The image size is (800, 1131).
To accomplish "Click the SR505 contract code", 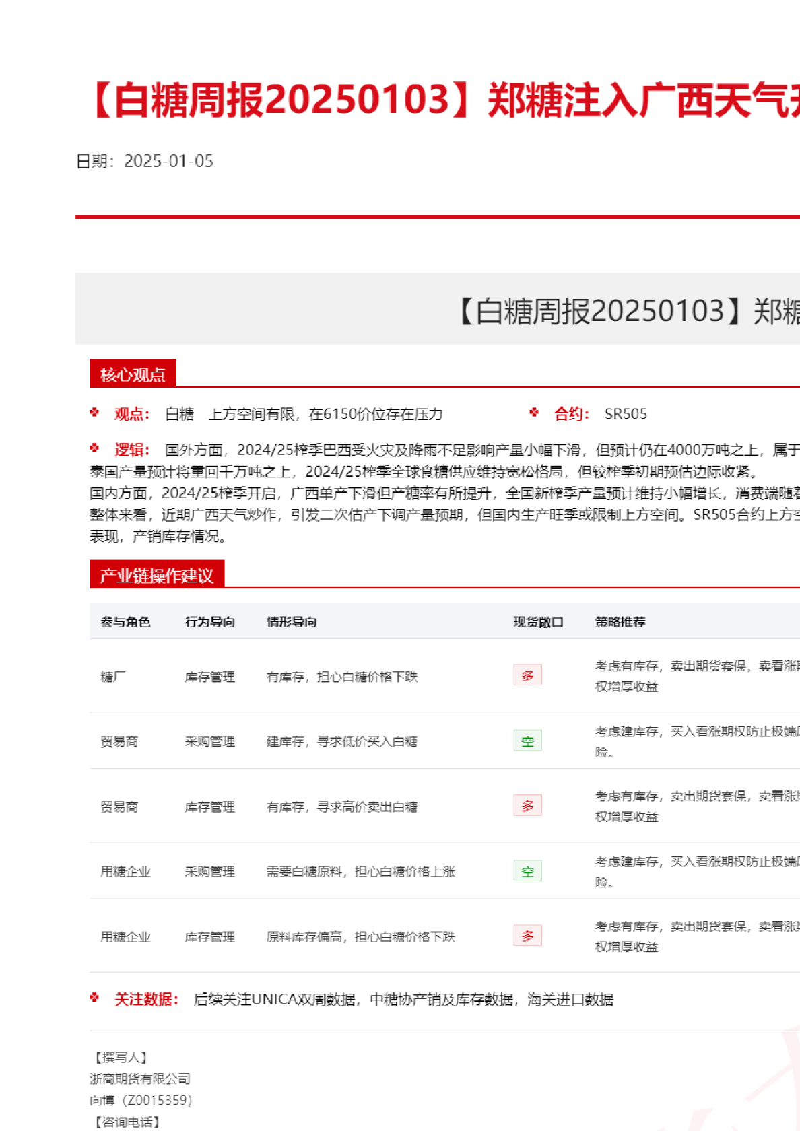I will [x=626, y=414].
